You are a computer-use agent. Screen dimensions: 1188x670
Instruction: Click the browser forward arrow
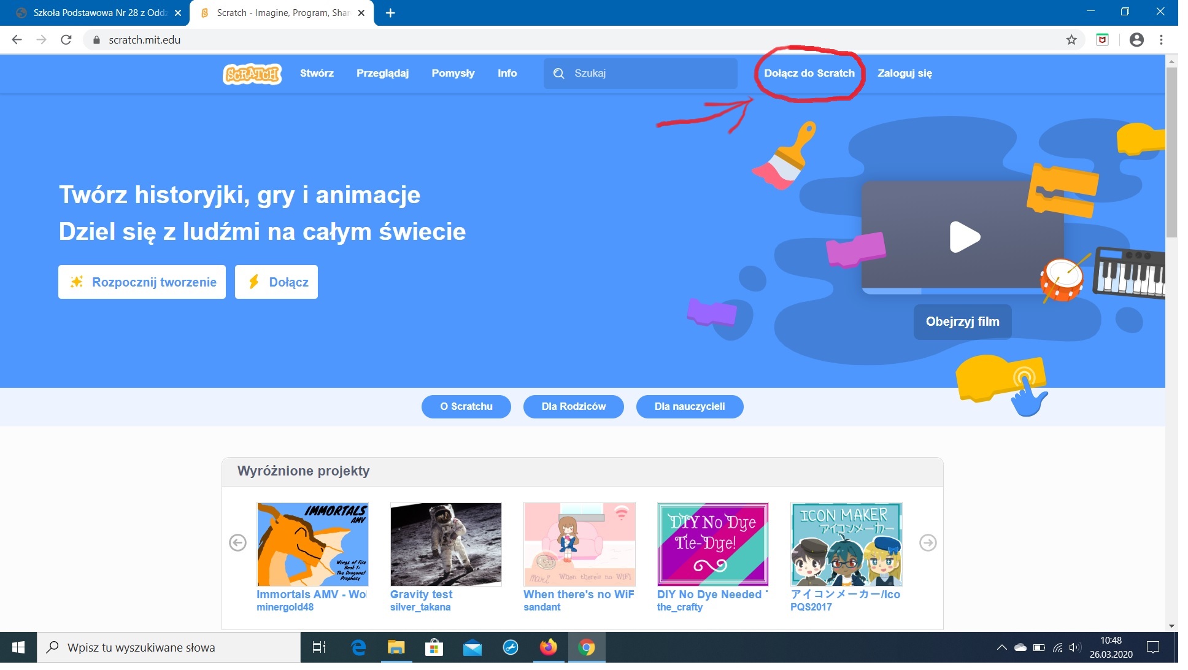coord(41,40)
